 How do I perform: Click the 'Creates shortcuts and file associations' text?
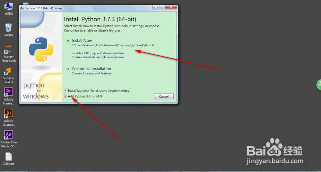pyautogui.click(x=98, y=57)
